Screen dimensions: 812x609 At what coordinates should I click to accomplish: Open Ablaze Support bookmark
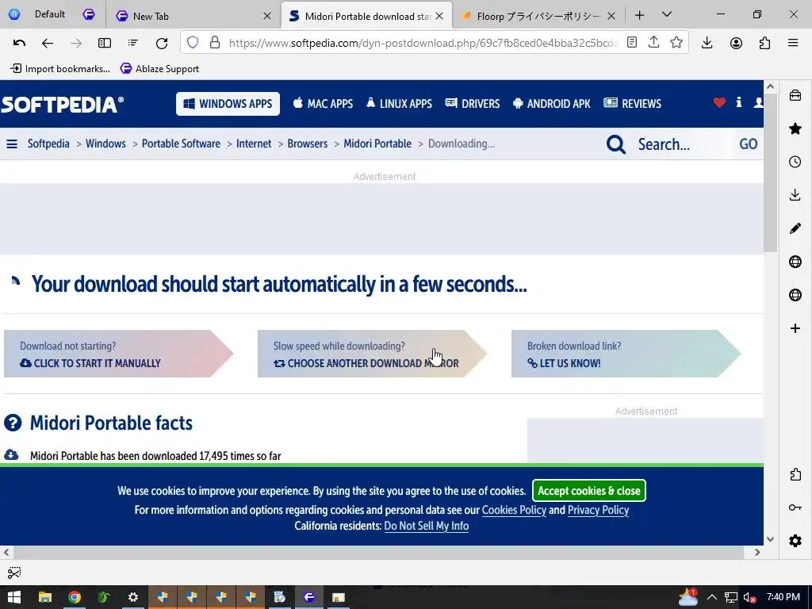point(160,68)
